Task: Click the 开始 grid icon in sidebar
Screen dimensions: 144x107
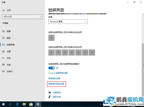Action: click(3, 65)
